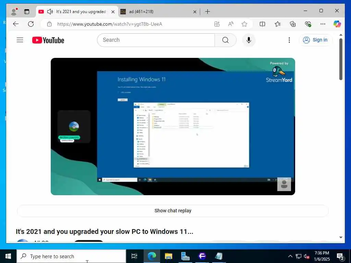Open the Favorites list

[x=278, y=24]
